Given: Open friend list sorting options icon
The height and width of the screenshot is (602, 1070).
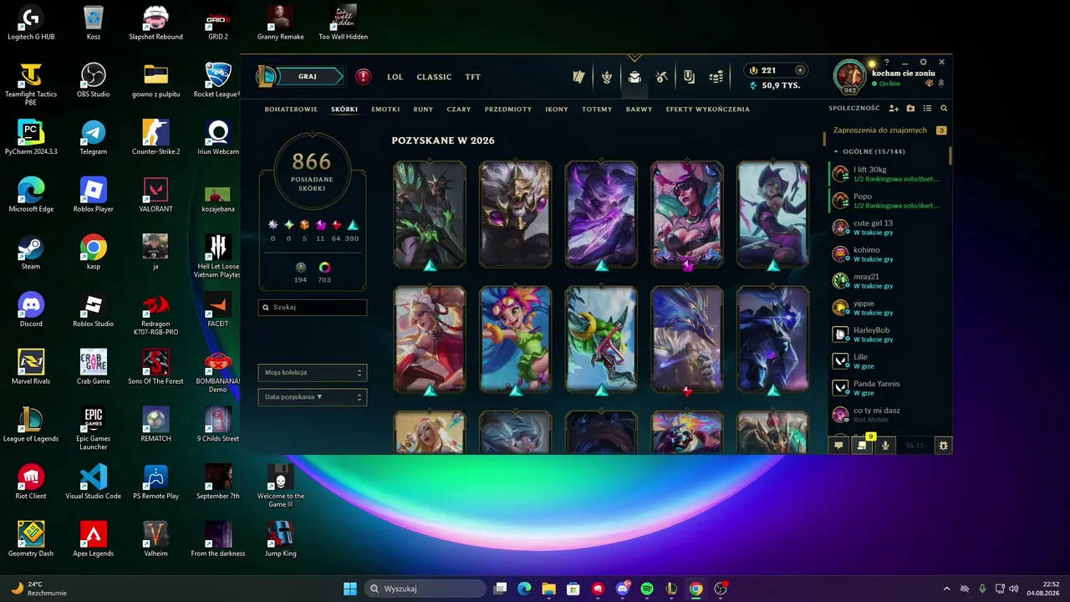Looking at the screenshot, I should coord(927,109).
